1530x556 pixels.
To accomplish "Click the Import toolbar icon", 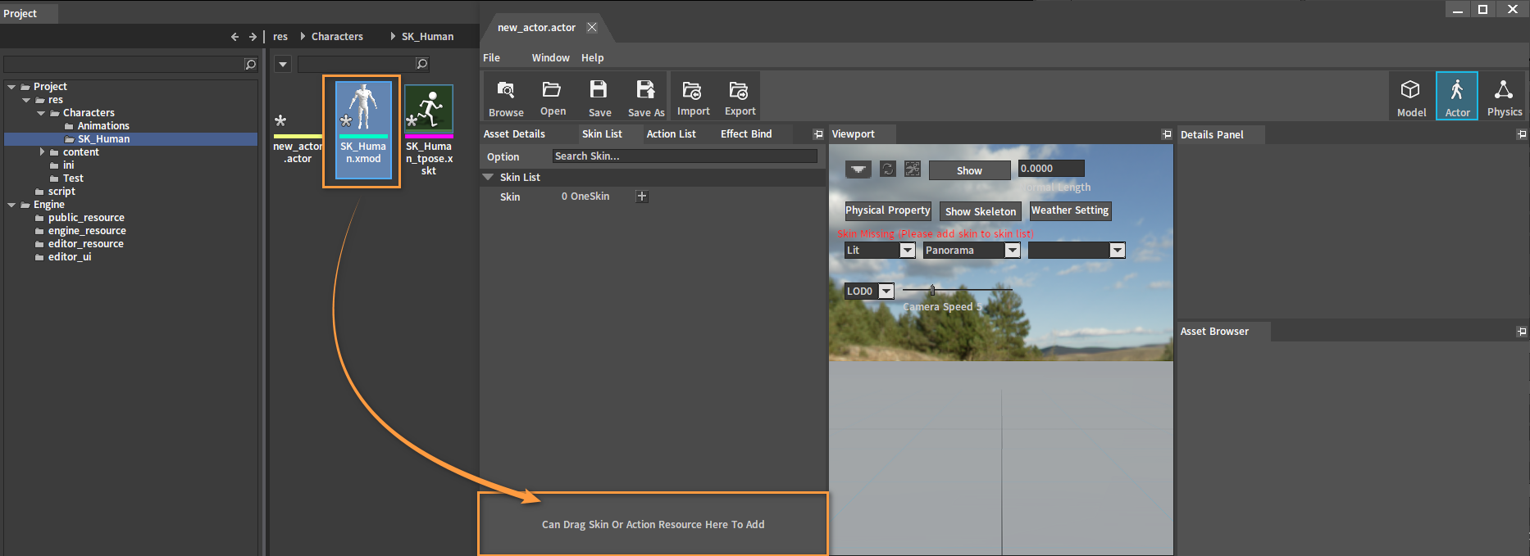I will pos(693,97).
